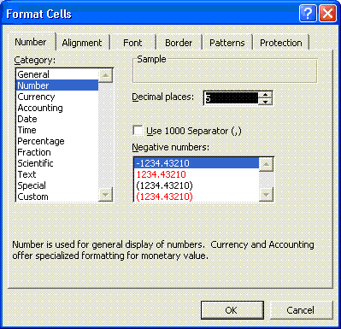
Task: Select Custom category
Action: click(57, 197)
